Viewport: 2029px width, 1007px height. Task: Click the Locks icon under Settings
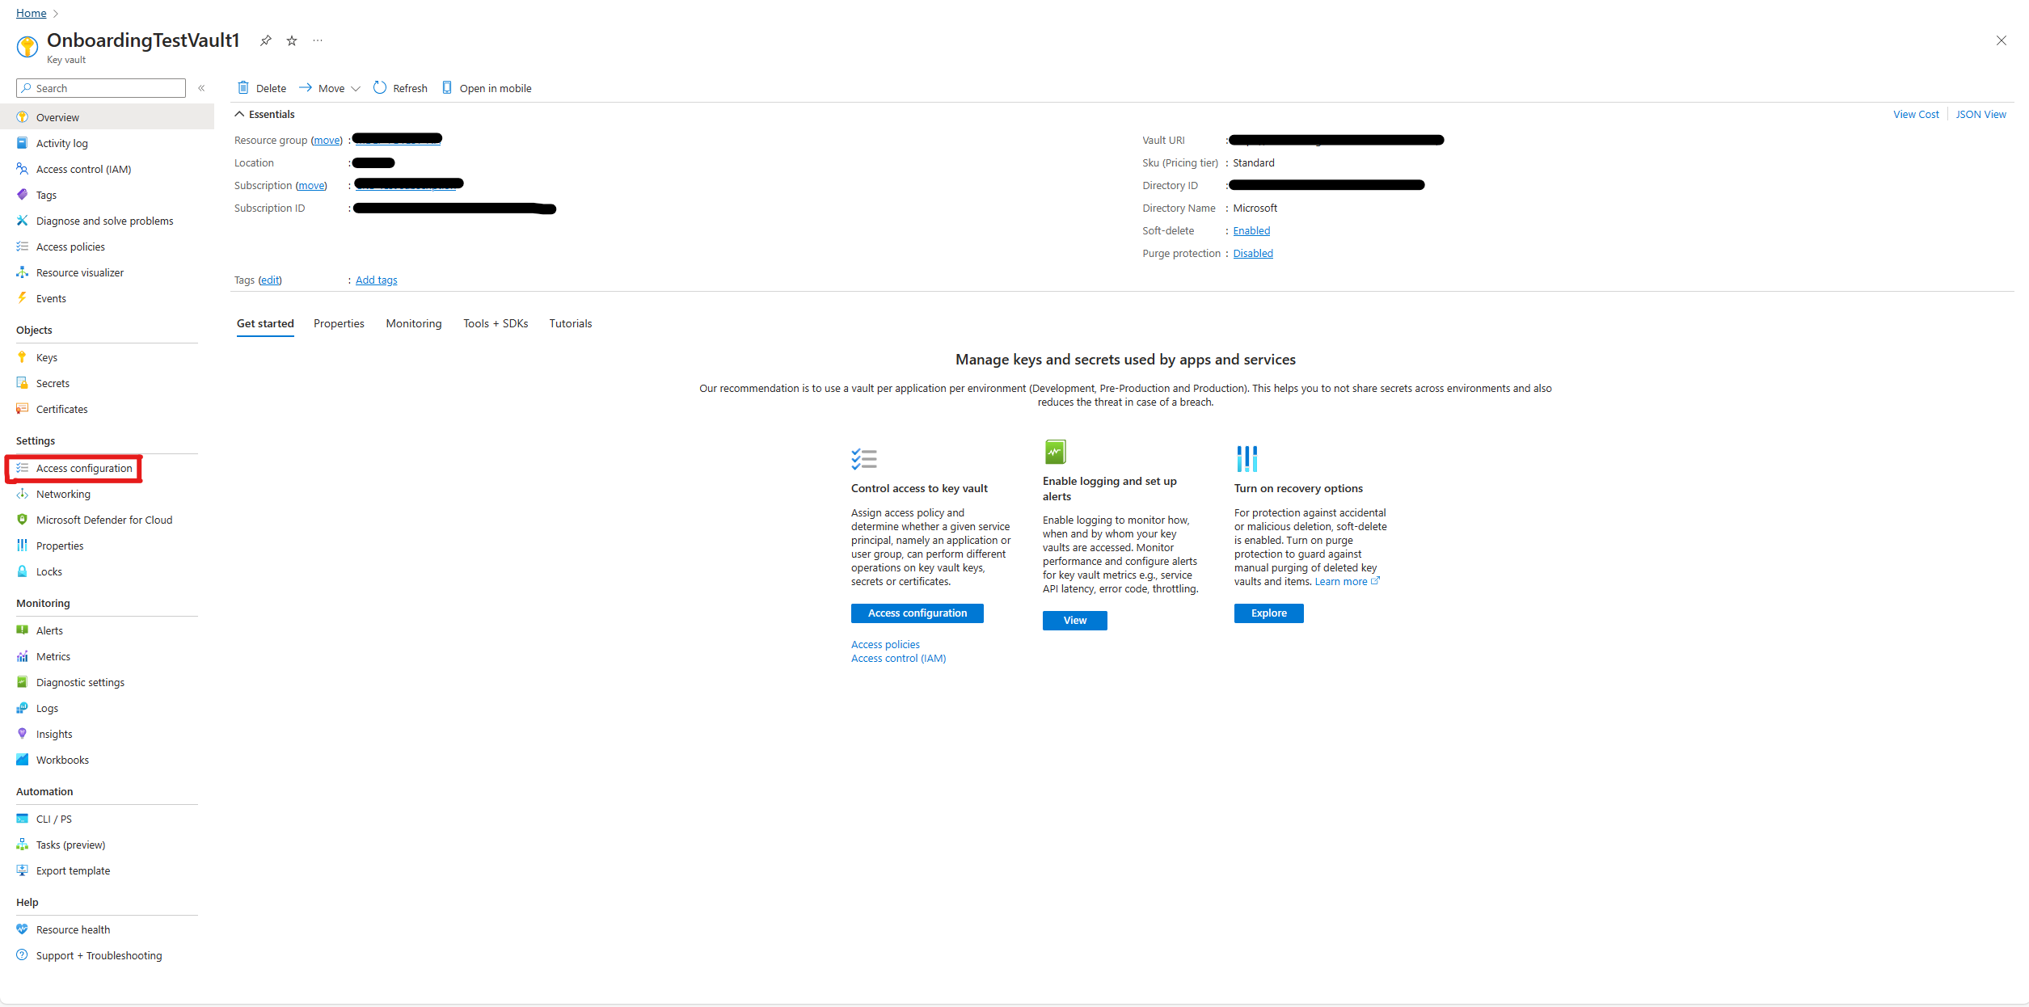[x=22, y=571]
